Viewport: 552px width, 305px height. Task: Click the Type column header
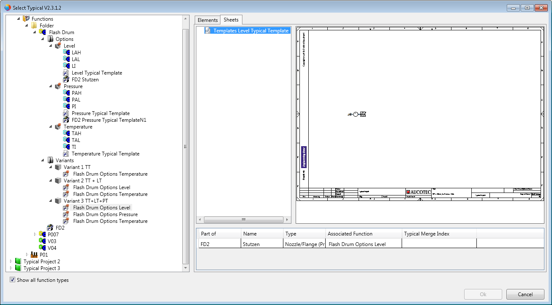(304, 234)
